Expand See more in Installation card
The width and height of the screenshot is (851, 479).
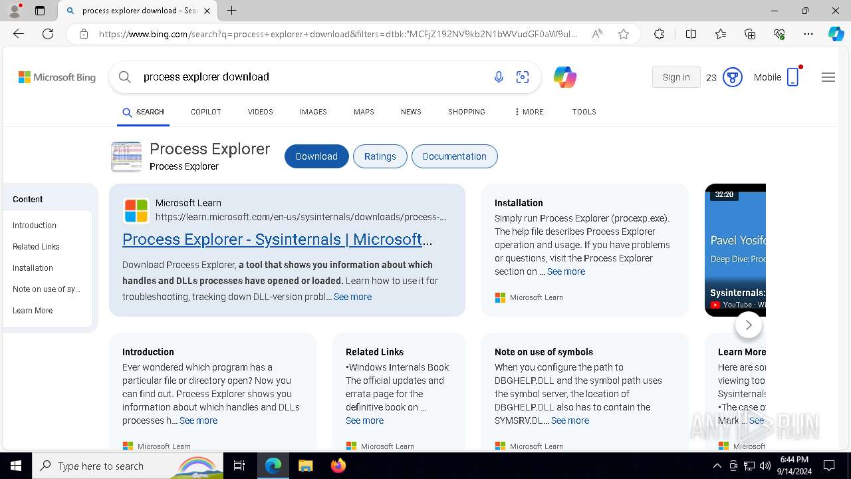tap(566, 271)
